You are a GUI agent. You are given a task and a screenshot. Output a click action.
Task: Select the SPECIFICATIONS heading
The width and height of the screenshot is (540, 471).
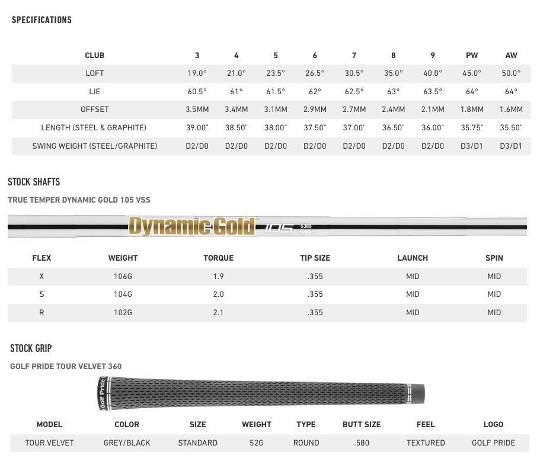[x=41, y=20]
